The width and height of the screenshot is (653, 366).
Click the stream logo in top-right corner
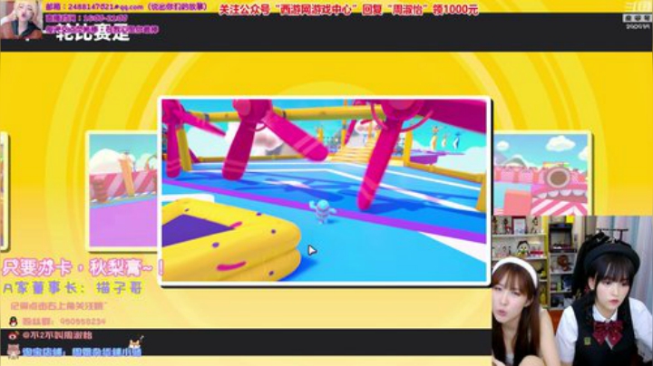638,15
